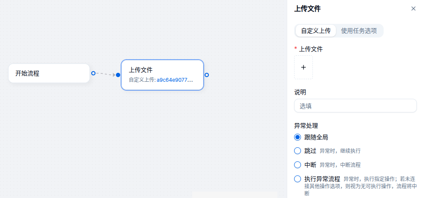Select the 跳过 exception handling option
This screenshot has height=198, width=422.
pos(298,151)
